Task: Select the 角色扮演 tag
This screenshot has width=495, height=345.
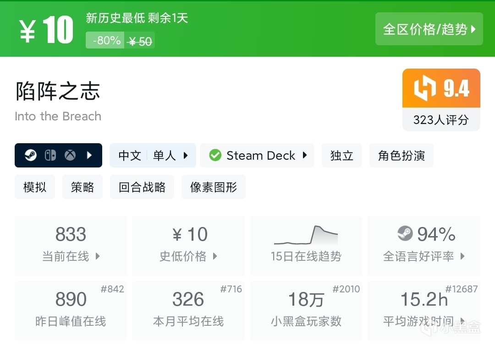Action: click(401, 156)
